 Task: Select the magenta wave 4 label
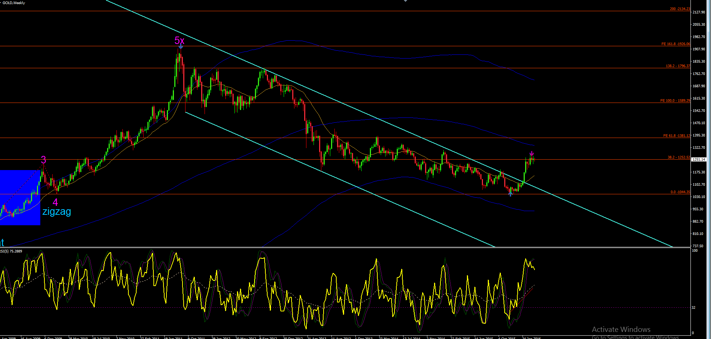[x=55, y=203]
